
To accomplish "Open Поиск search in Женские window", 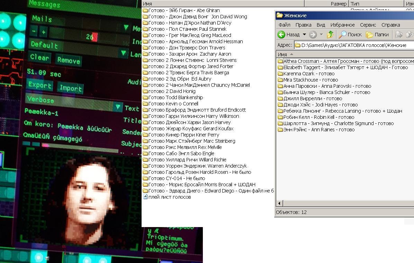I will coord(351,35).
